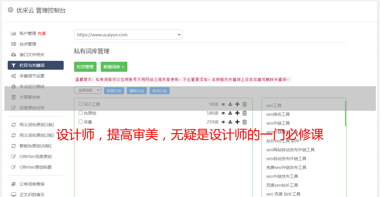Screen dimensions: 380x197
Task: Click the edit icon for 深度原创任务
Action: tap(14, 108)
